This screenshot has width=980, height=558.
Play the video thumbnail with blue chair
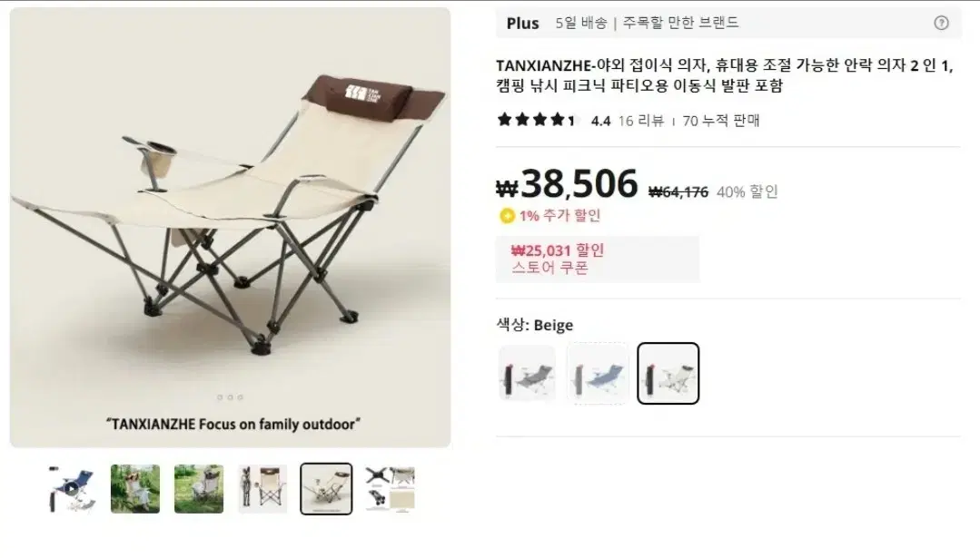pos(72,489)
